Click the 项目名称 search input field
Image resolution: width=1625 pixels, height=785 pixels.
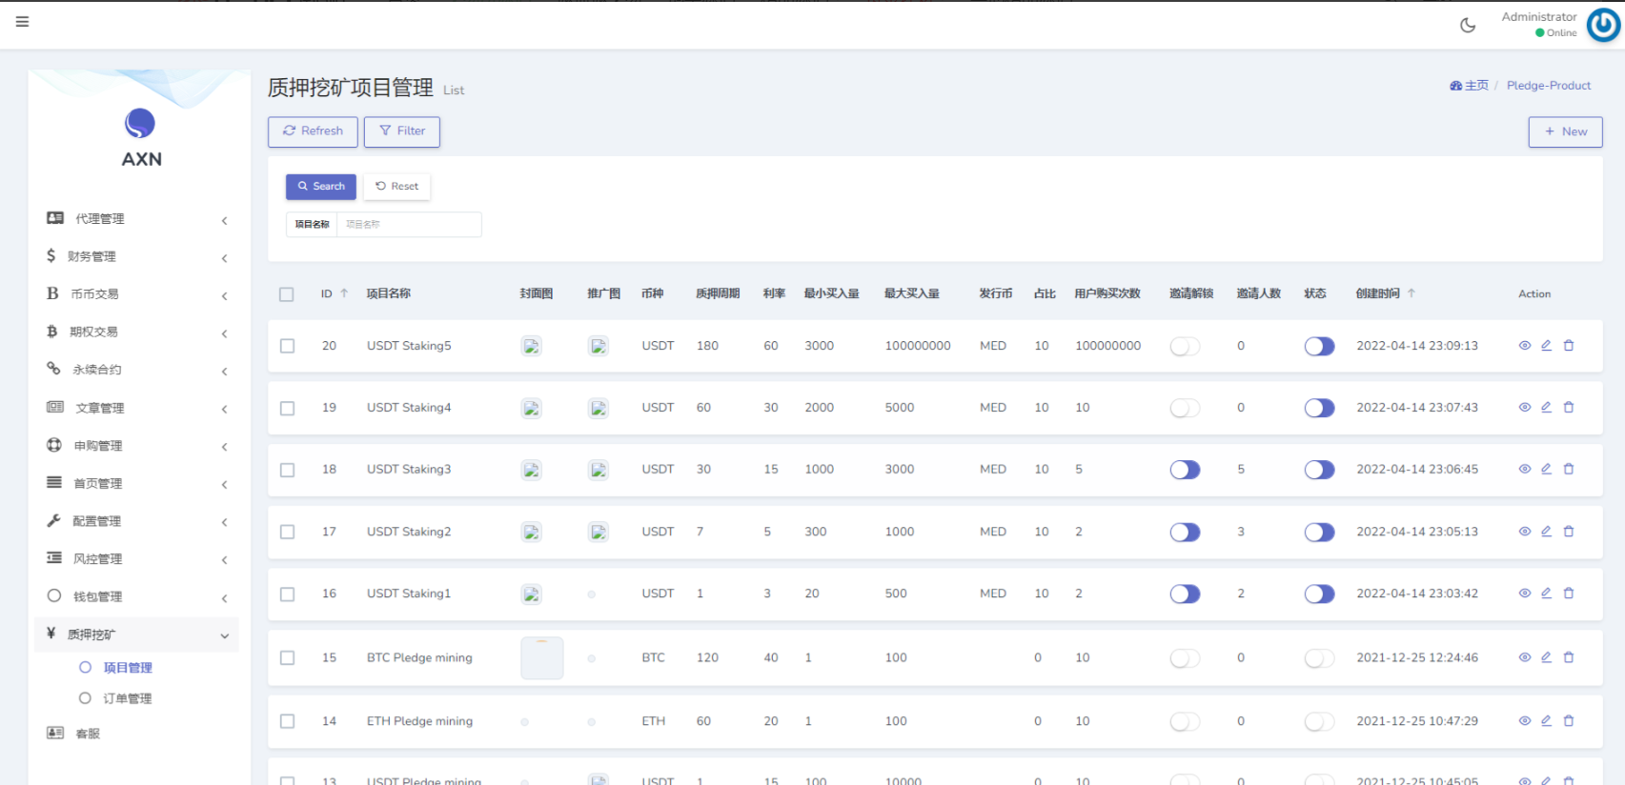coord(409,225)
